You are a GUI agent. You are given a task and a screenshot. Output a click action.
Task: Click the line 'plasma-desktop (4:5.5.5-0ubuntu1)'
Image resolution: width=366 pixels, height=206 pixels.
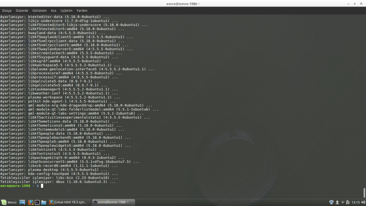[54, 170]
